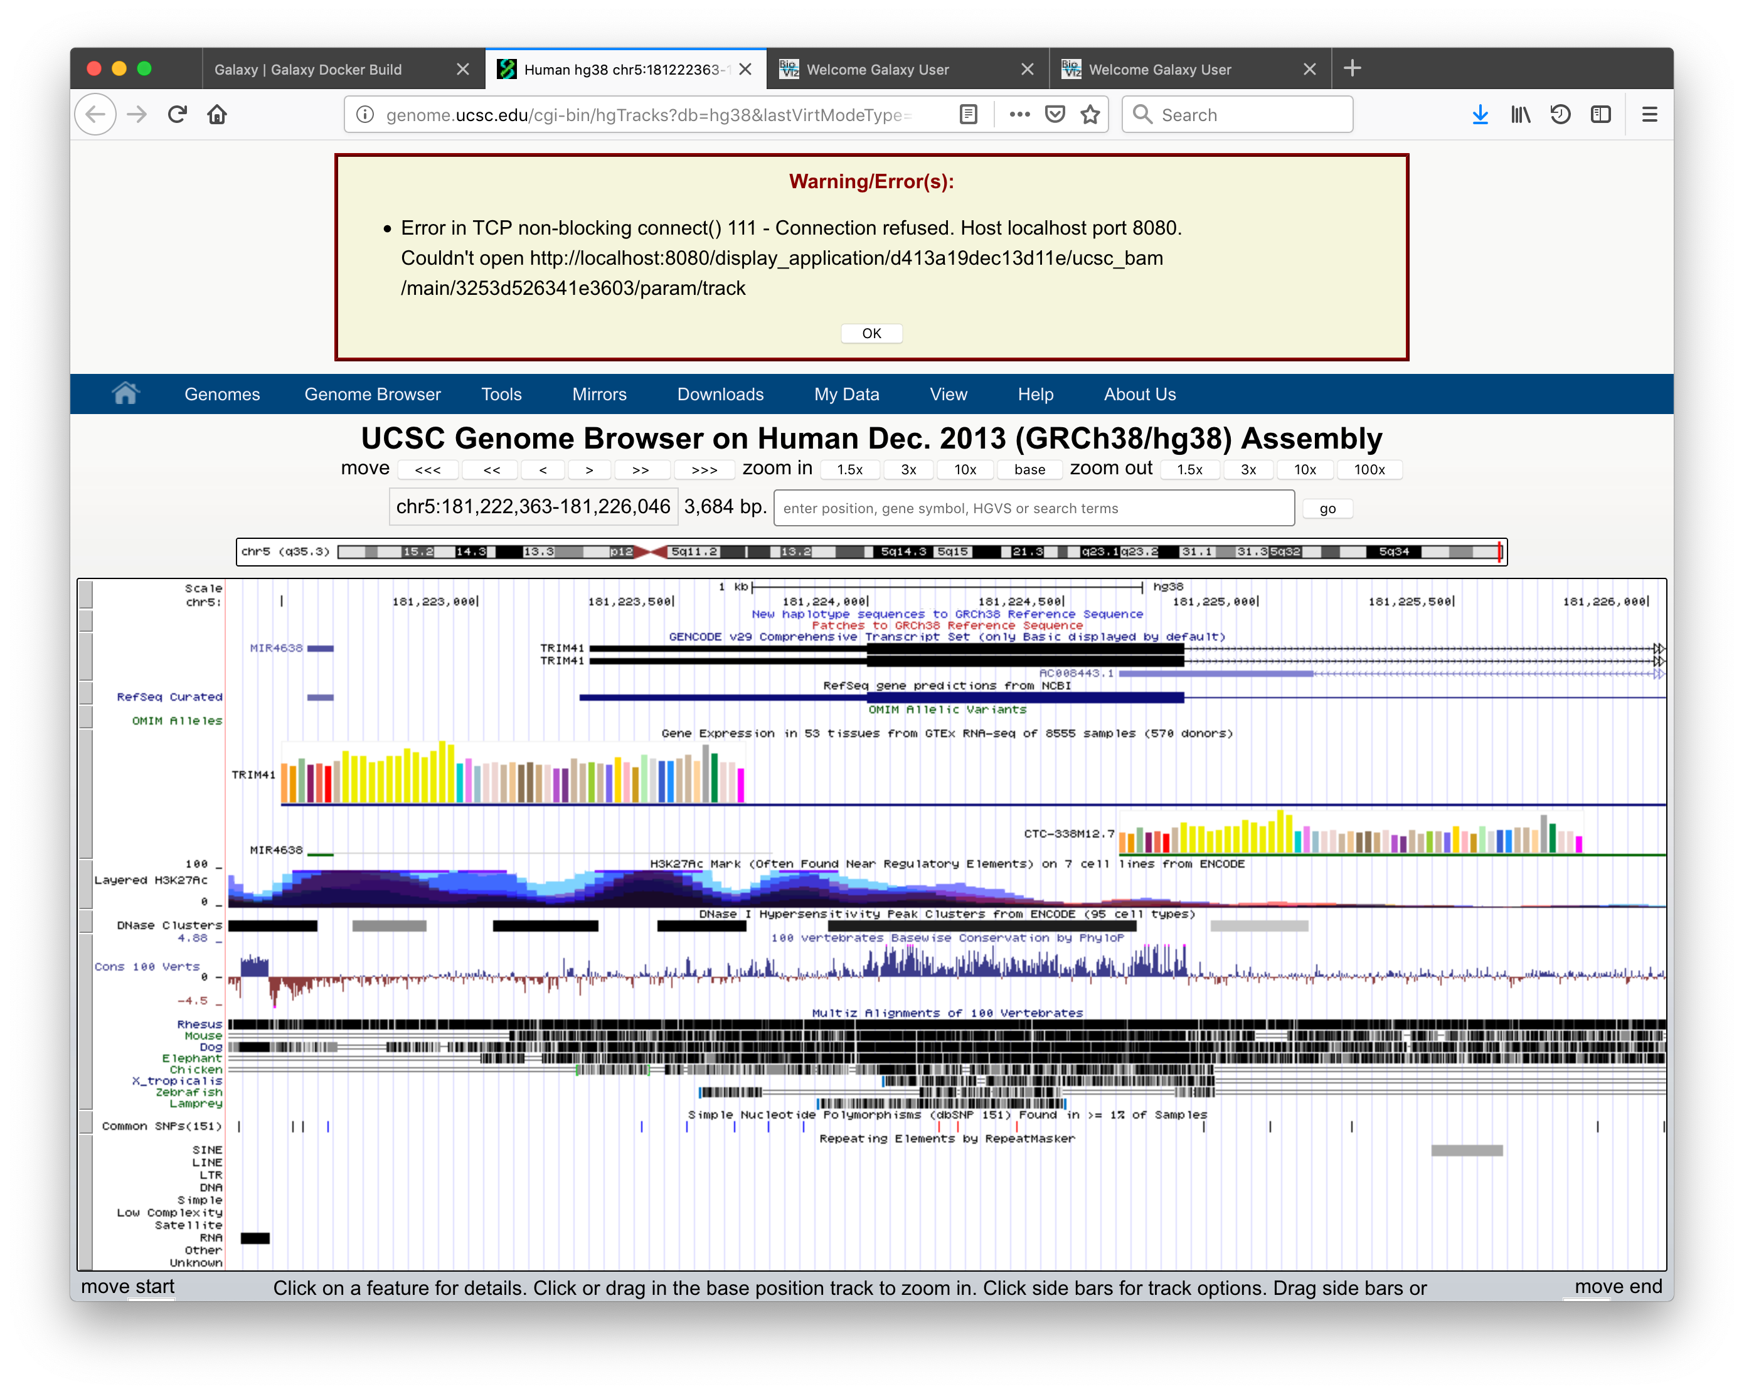This screenshot has width=1744, height=1394.
Task: Click the go button
Action: (1327, 508)
